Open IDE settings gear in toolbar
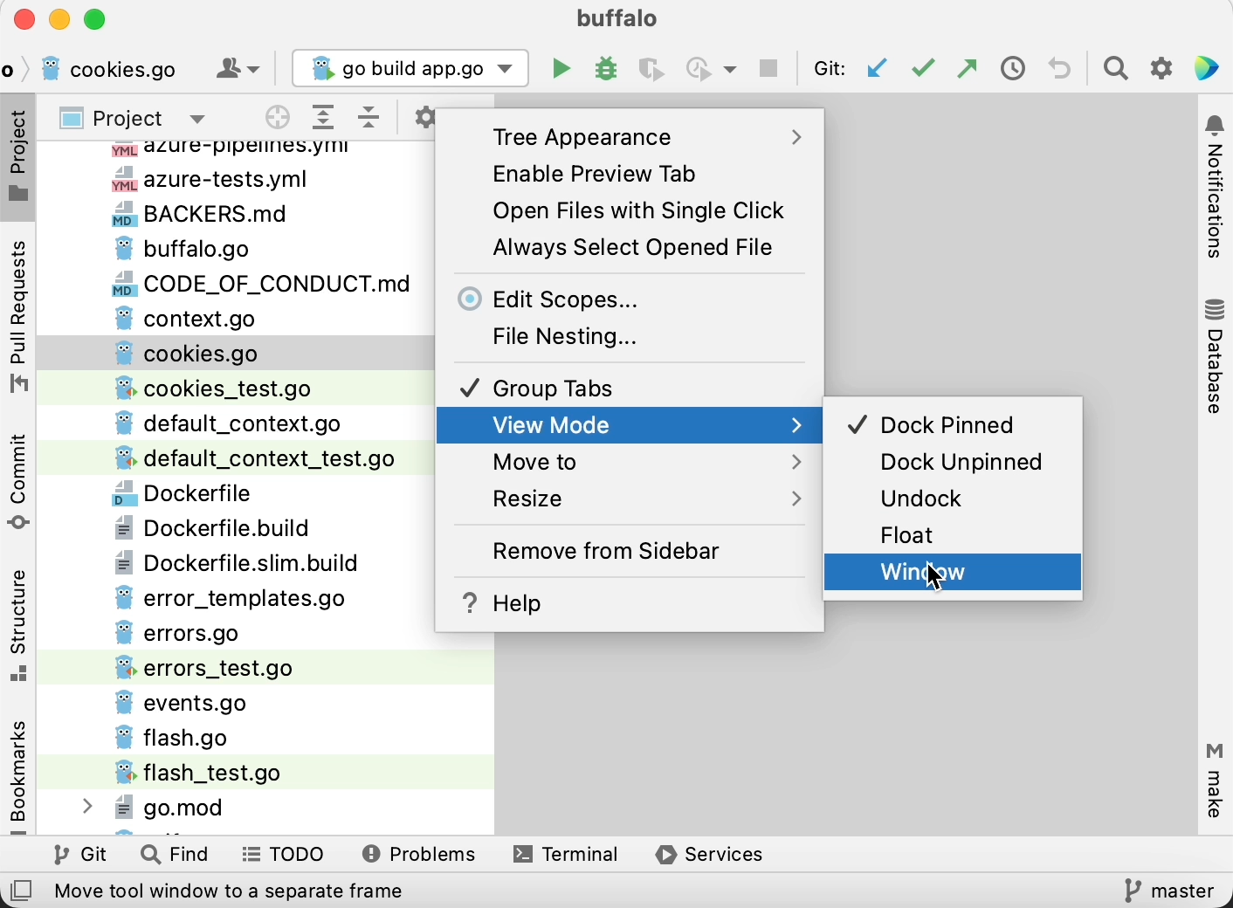The width and height of the screenshot is (1233, 908). point(1163,69)
